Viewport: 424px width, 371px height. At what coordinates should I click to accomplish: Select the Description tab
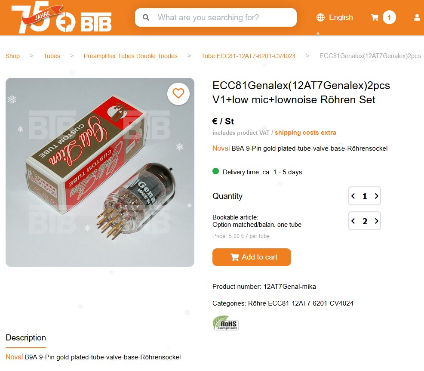[x=26, y=338]
